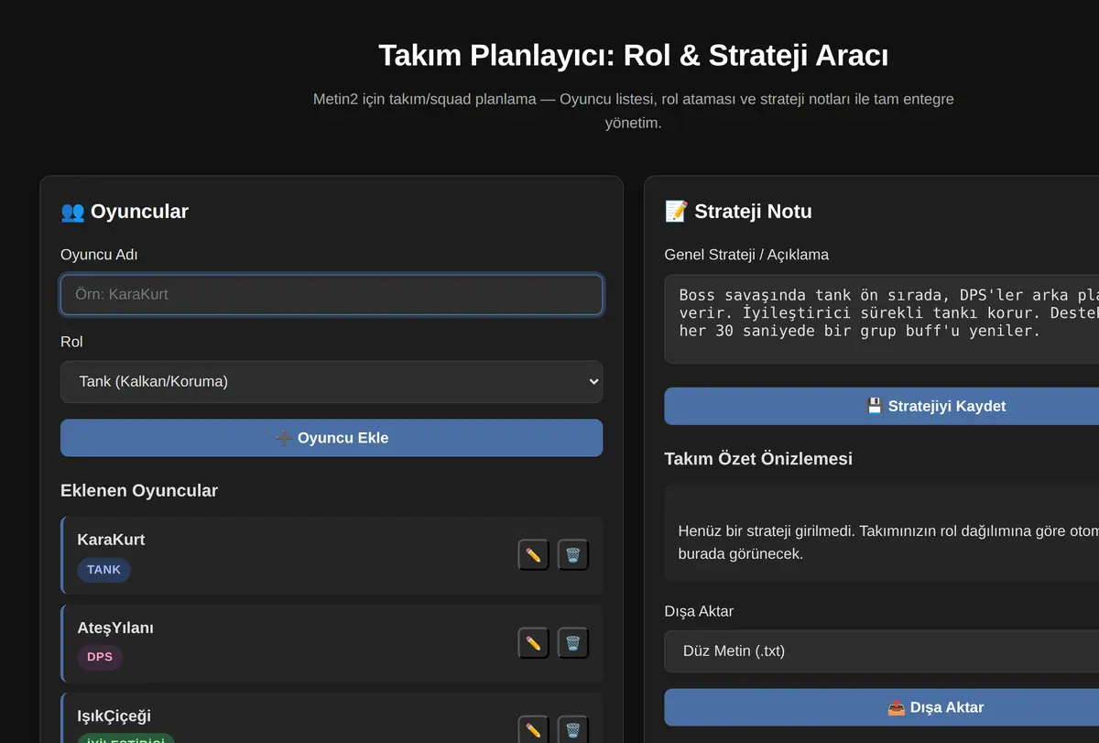Click the summary preview placeholder text
This screenshot has width=1099, height=743.
pyautogui.click(x=888, y=542)
